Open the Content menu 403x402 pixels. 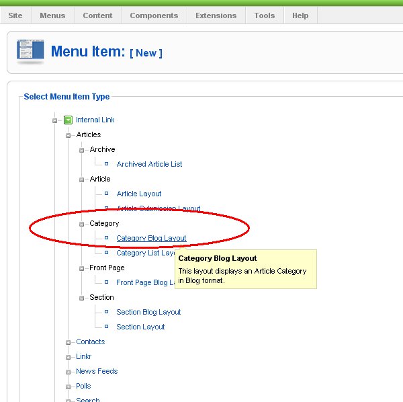coord(97,15)
